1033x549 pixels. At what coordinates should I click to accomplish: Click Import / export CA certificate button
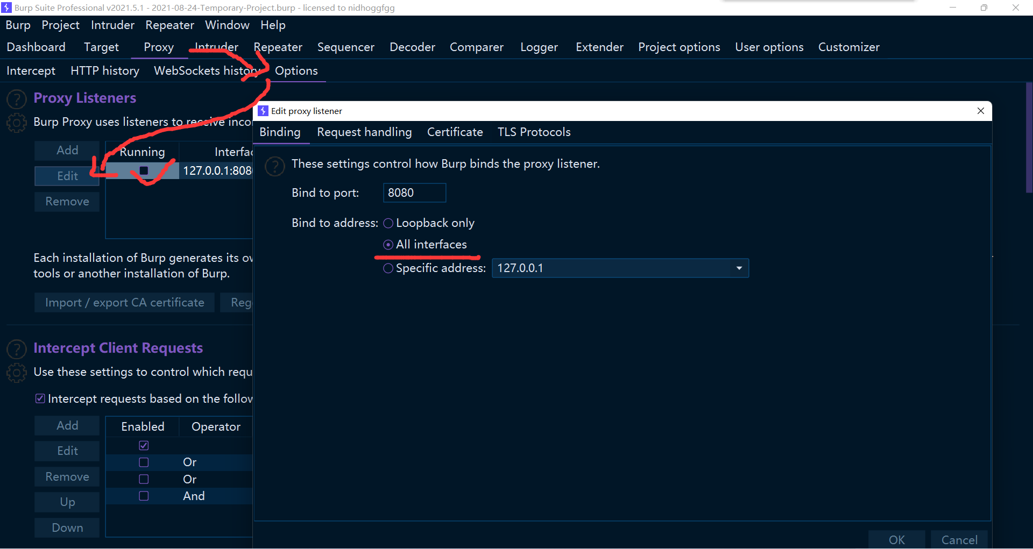(124, 303)
